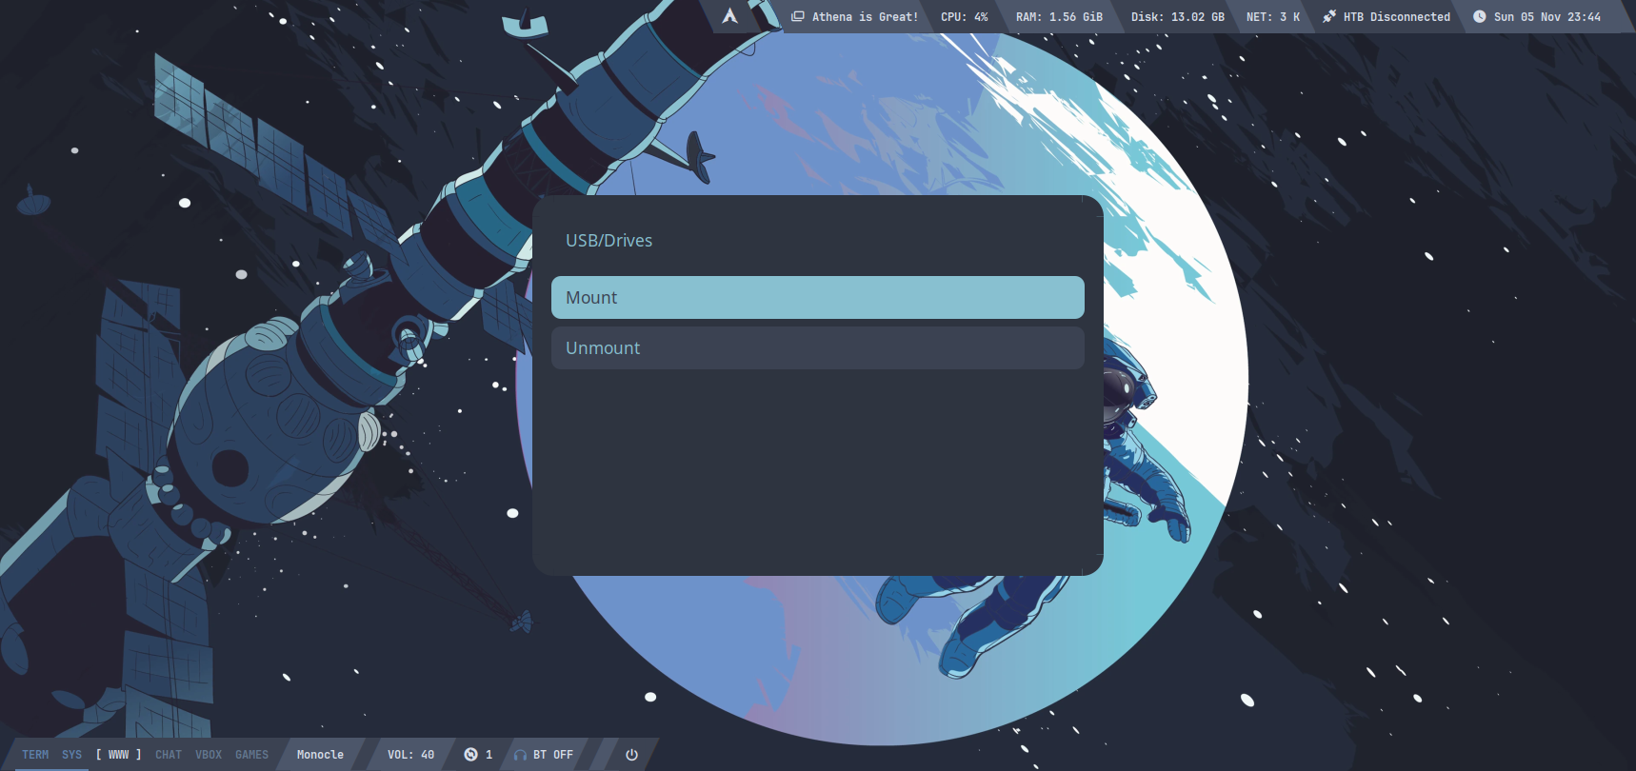Click the HTB plug connection icon
1636x771 pixels.
(x=1329, y=16)
